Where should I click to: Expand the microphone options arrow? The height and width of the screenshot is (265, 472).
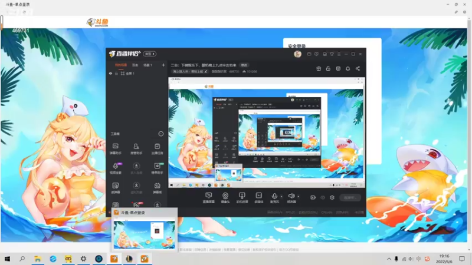point(281,197)
